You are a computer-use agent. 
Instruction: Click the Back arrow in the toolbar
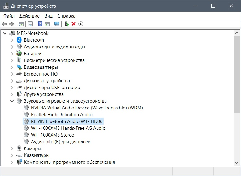coord(4,24)
